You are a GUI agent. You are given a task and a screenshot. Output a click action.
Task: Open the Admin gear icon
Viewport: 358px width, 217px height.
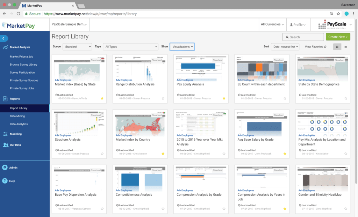5,167
